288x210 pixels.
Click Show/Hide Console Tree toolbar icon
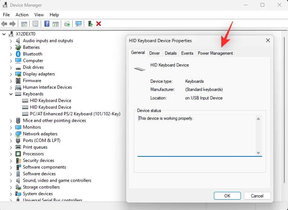coord(24,24)
